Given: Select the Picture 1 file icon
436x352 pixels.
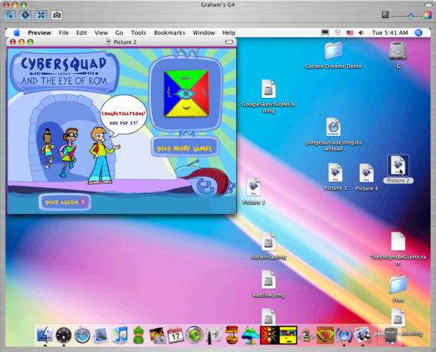Looking at the screenshot, I should [253, 187].
